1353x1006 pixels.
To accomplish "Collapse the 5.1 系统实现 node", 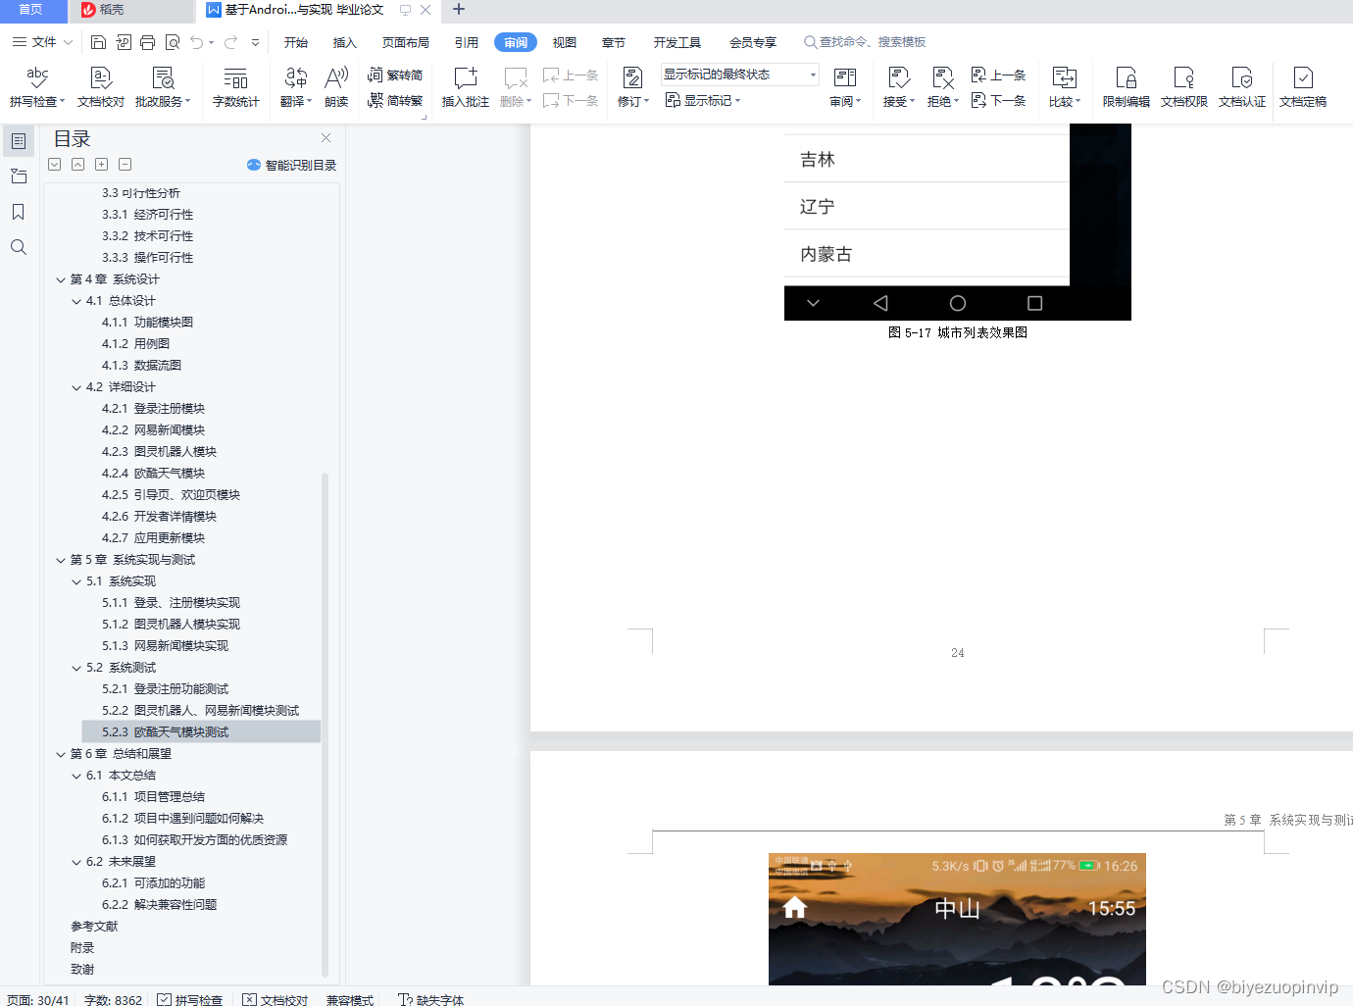I will pyautogui.click(x=76, y=581).
